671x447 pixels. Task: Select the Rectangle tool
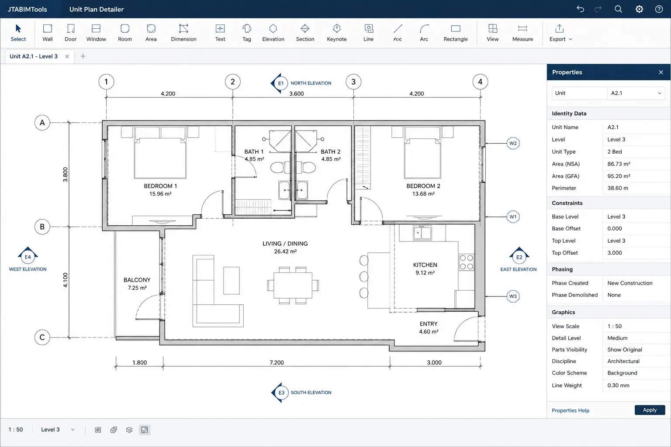tap(456, 33)
